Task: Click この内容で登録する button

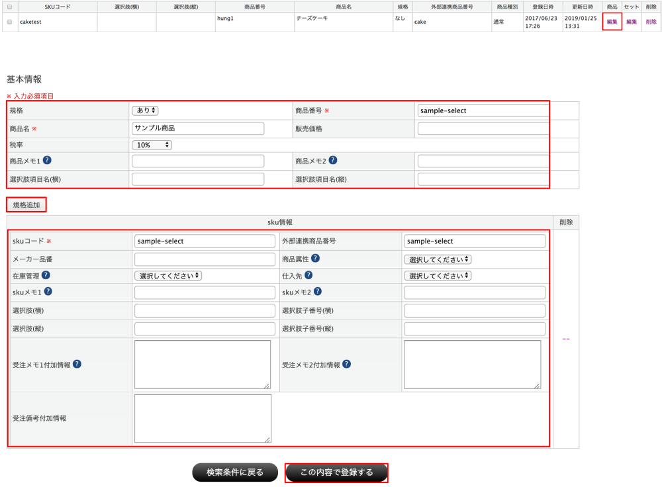Action: pos(336,472)
